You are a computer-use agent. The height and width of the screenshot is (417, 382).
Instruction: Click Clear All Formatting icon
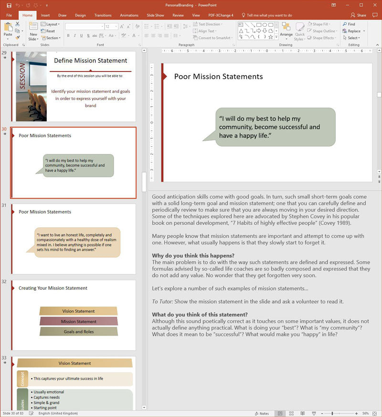pos(138,26)
